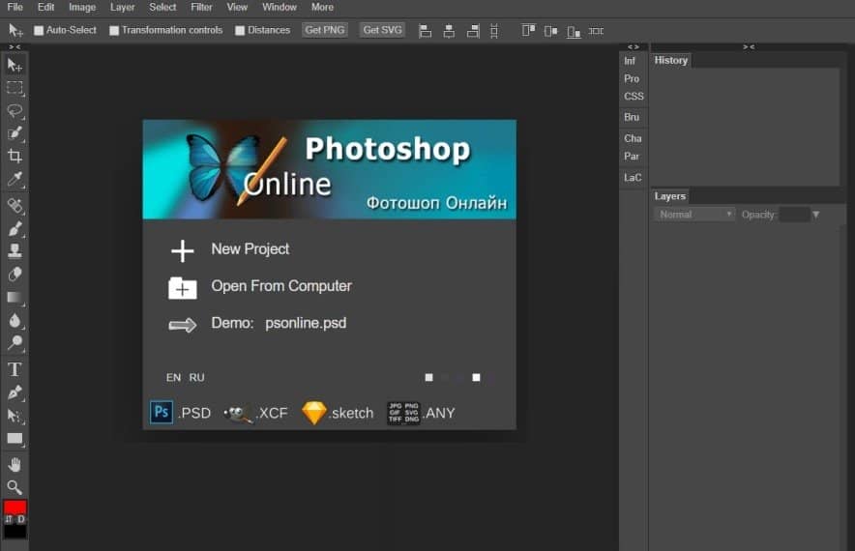Screen dimensions: 855x551
Task: Check the Distances option
Action: 240,30
